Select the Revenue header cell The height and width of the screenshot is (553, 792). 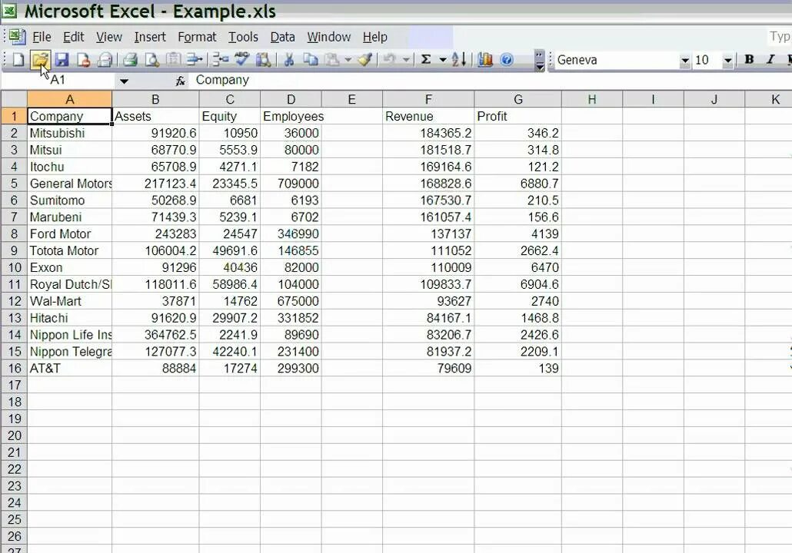click(x=428, y=117)
